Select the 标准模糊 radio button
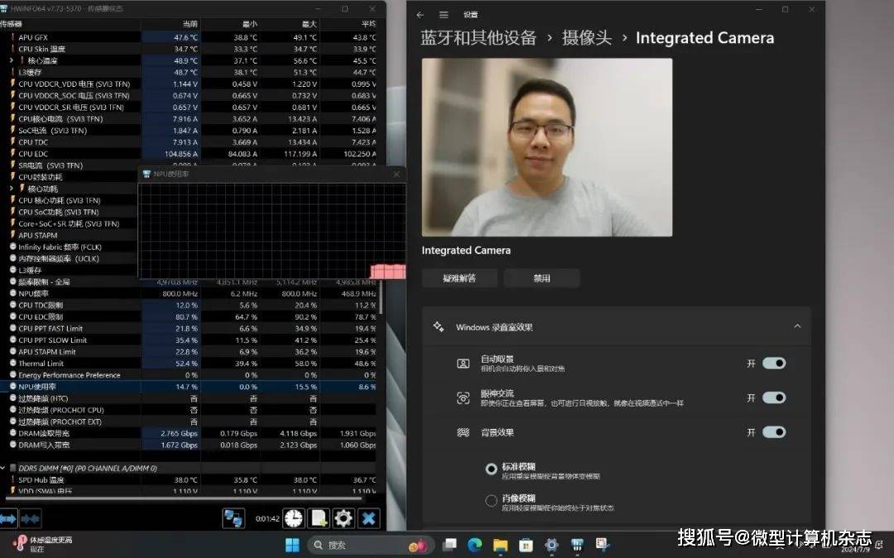The width and height of the screenshot is (894, 558). [491, 469]
